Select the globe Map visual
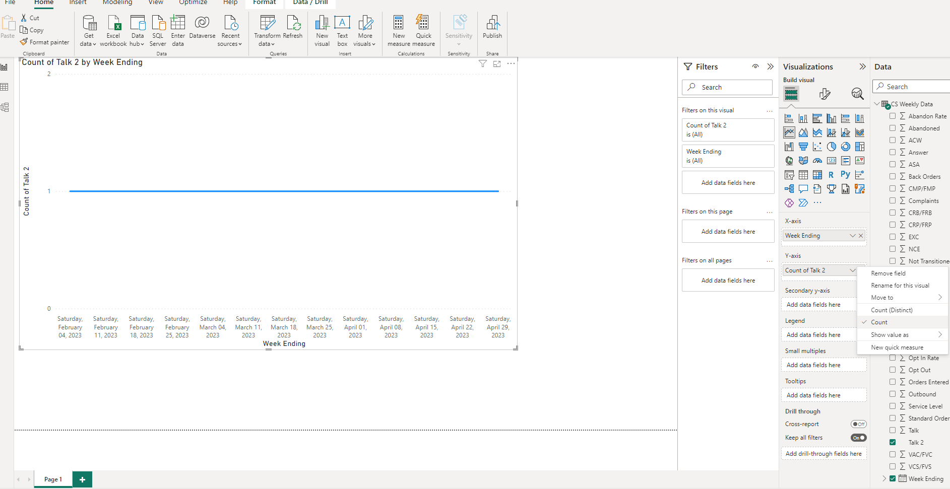 (x=789, y=161)
